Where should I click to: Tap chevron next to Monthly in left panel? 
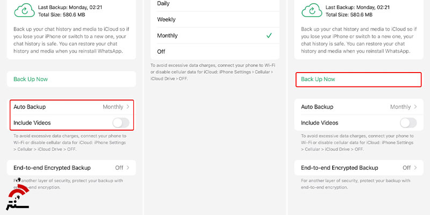(x=128, y=107)
